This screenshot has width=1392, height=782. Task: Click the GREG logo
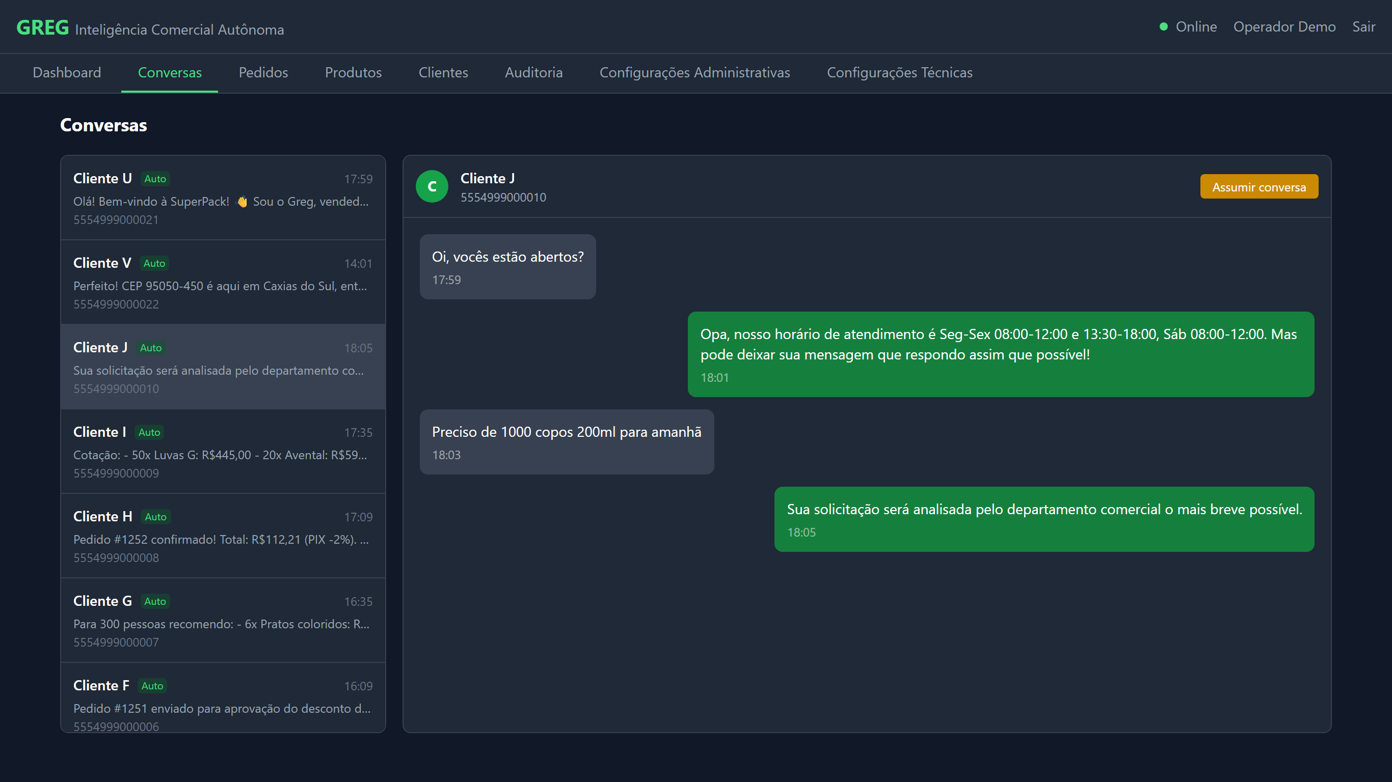tap(43, 27)
